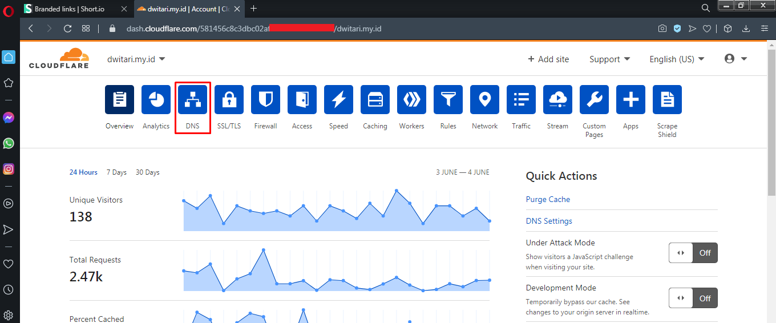
Task: Open the Opera sidebar star icon
Action: (x=9, y=83)
